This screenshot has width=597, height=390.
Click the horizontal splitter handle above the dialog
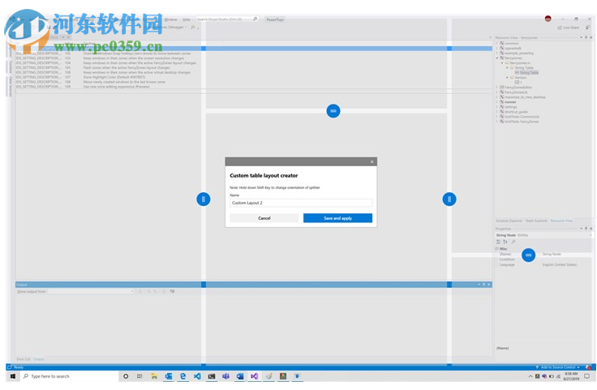coord(333,111)
